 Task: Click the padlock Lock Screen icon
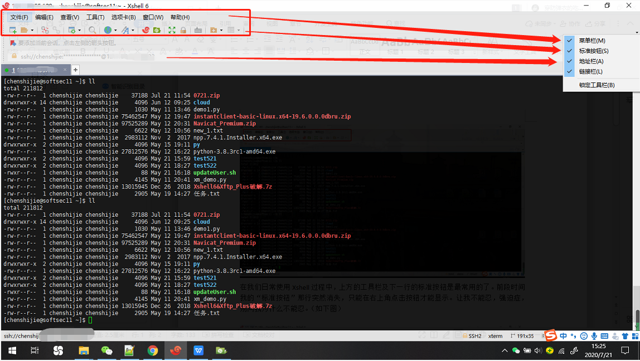pos(183,30)
